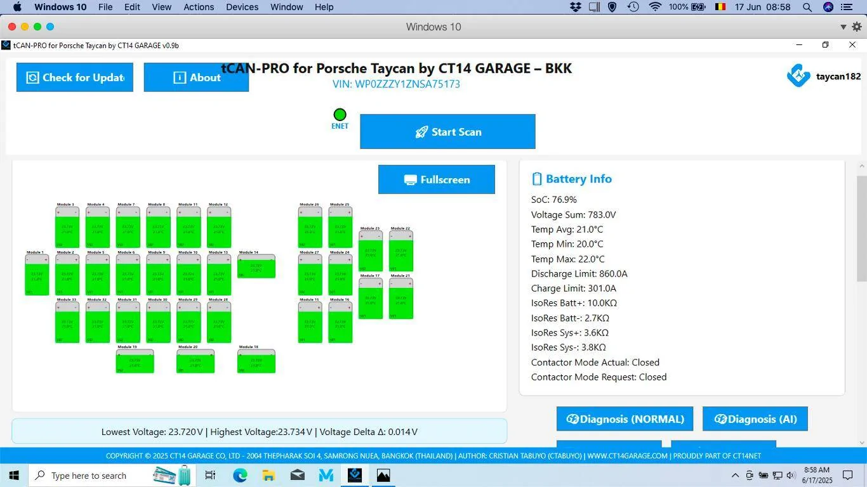Open the Devices menu
The image size is (867, 487).
click(x=242, y=7)
